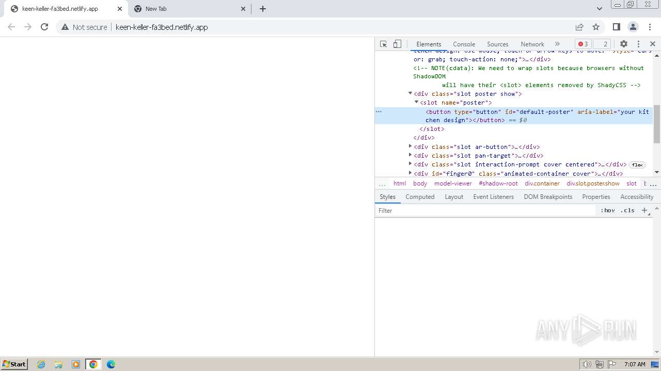Image resolution: width=661 pixels, height=371 pixels.
Task: Switch to the Console tab
Action: coord(464,44)
